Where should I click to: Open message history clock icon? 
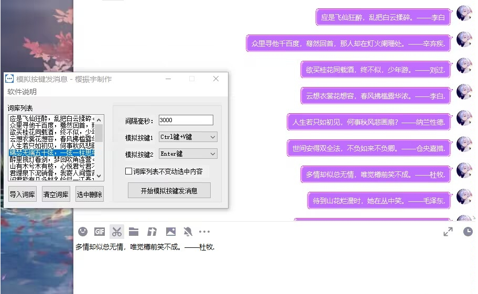(x=468, y=232)
